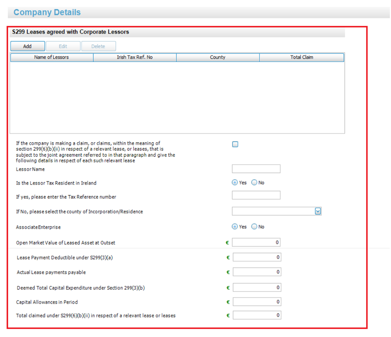Click the Tax Reference number field
The width and height of the screenshot is (391, 337).
256,195
